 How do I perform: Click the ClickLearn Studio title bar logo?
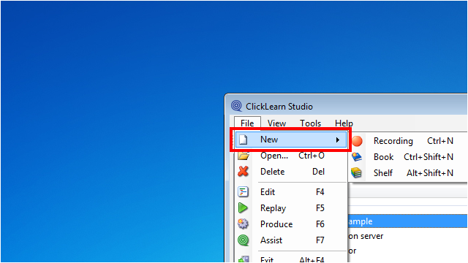(237, 106)
